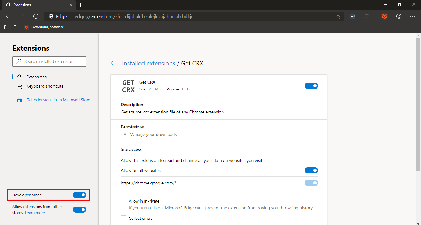Click the Edge logo in address bar
The height and width of the screenshot is (225, 421).
pyautogui.click(x=51, y=16)
